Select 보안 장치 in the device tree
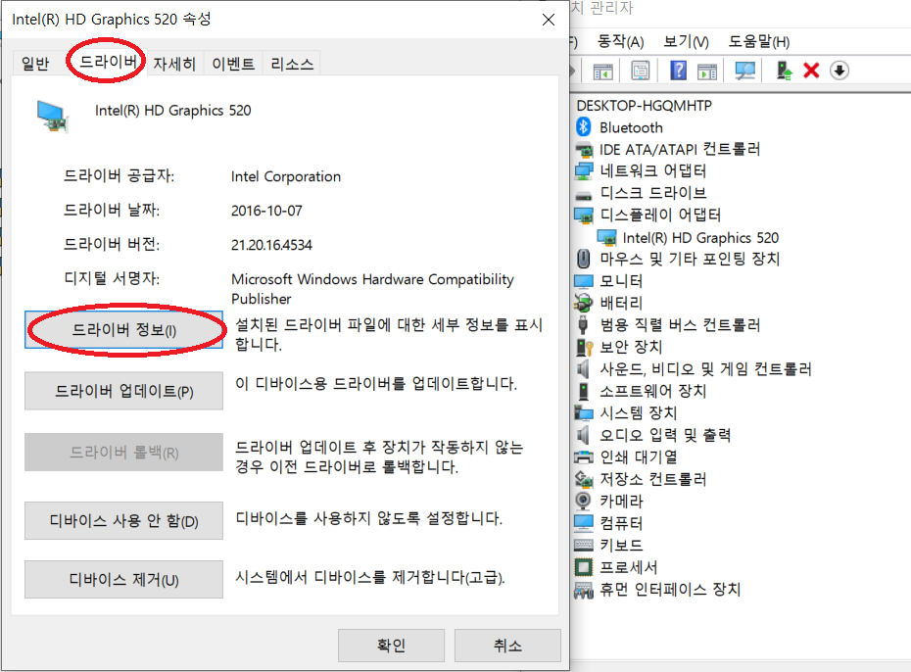911x672 pixels. pyautogui.click(x=631, y=347)
